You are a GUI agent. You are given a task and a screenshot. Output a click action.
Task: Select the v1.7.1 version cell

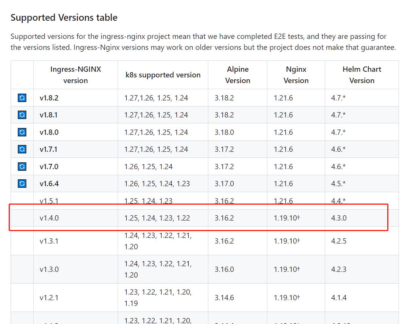point(75,149)
